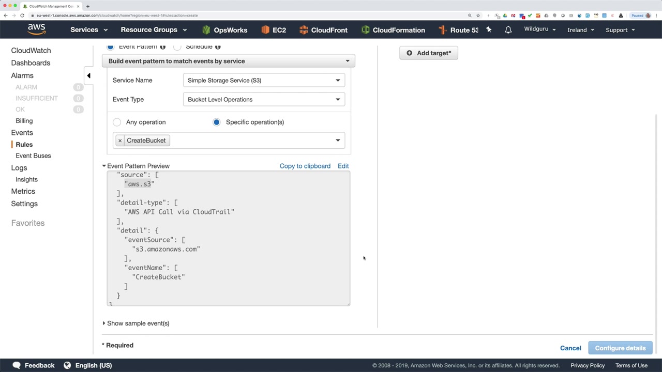Click the pin shortcuts icon

coord(489,30)
